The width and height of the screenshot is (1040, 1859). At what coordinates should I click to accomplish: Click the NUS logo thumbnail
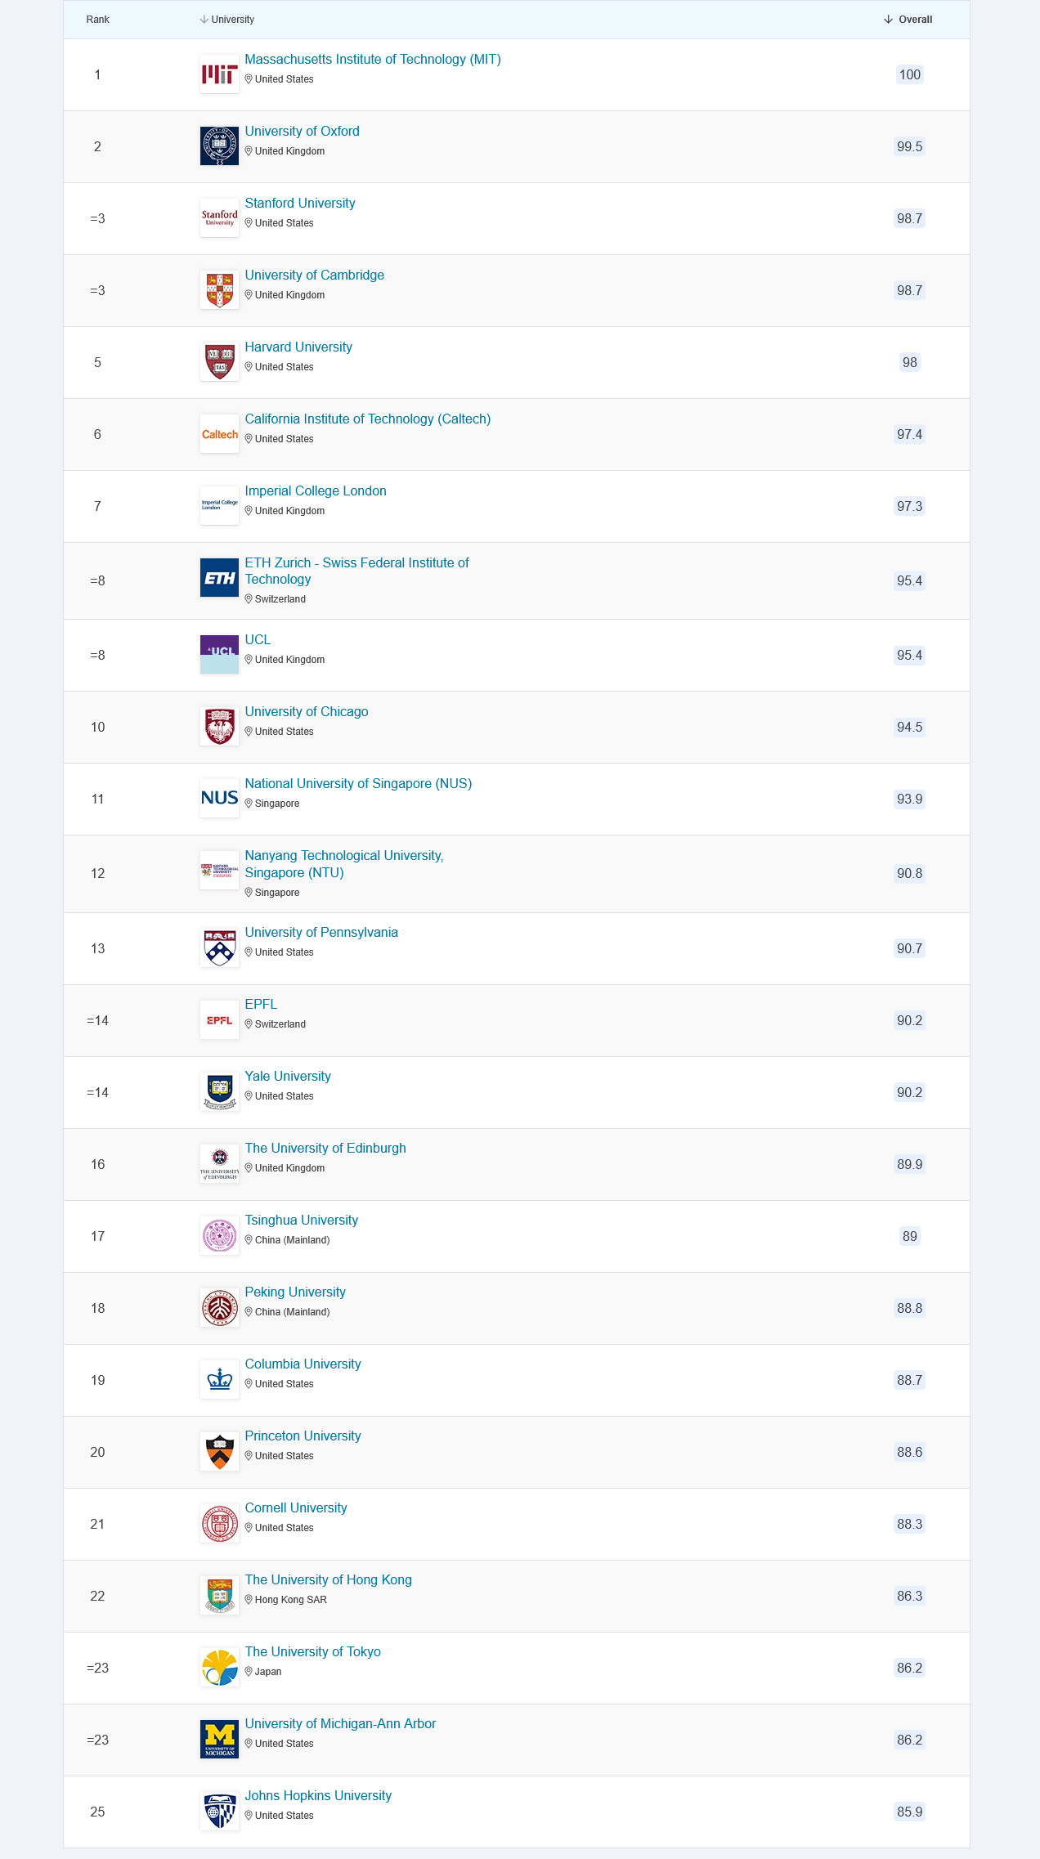coord(219,798)
